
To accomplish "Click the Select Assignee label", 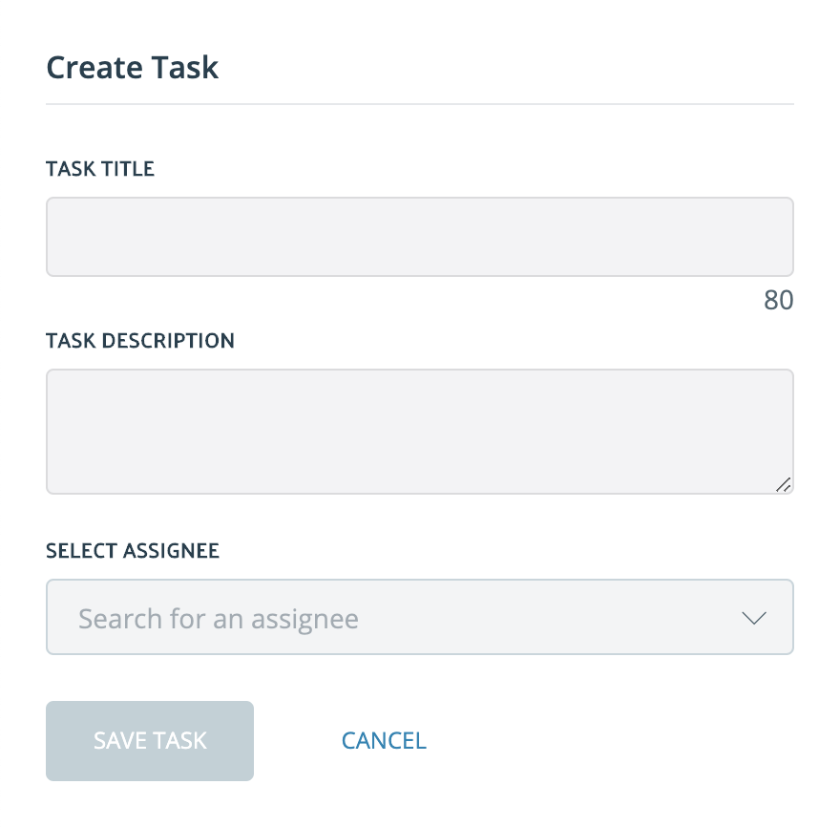I will tap(133, 551).
